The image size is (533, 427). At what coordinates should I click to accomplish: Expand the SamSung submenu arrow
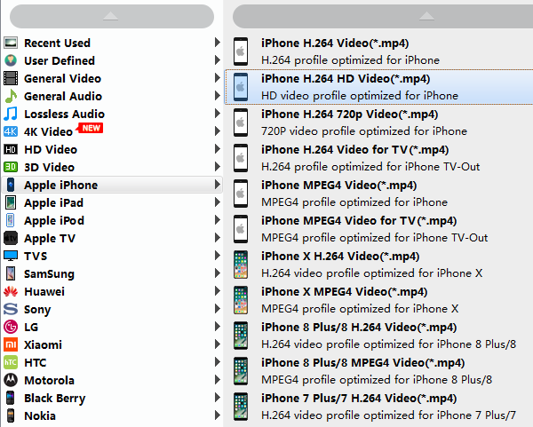tap(218, 273)
